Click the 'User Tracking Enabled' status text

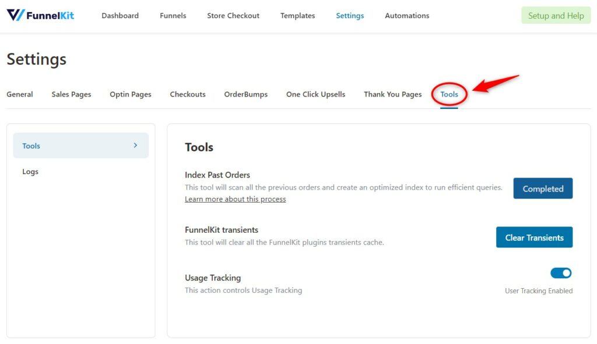(x=539, y=291)
